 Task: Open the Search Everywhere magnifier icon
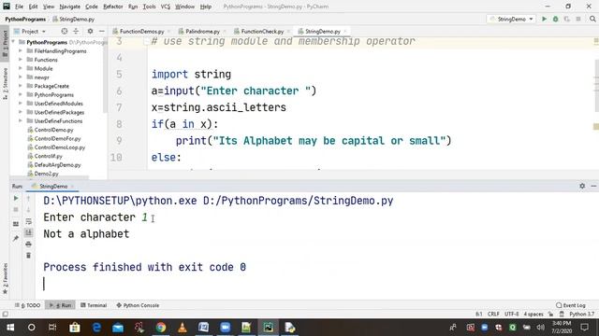(592, 19)
